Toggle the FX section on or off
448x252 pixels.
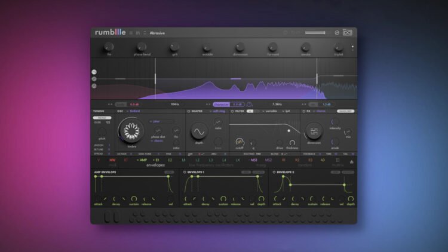(303, 111)
